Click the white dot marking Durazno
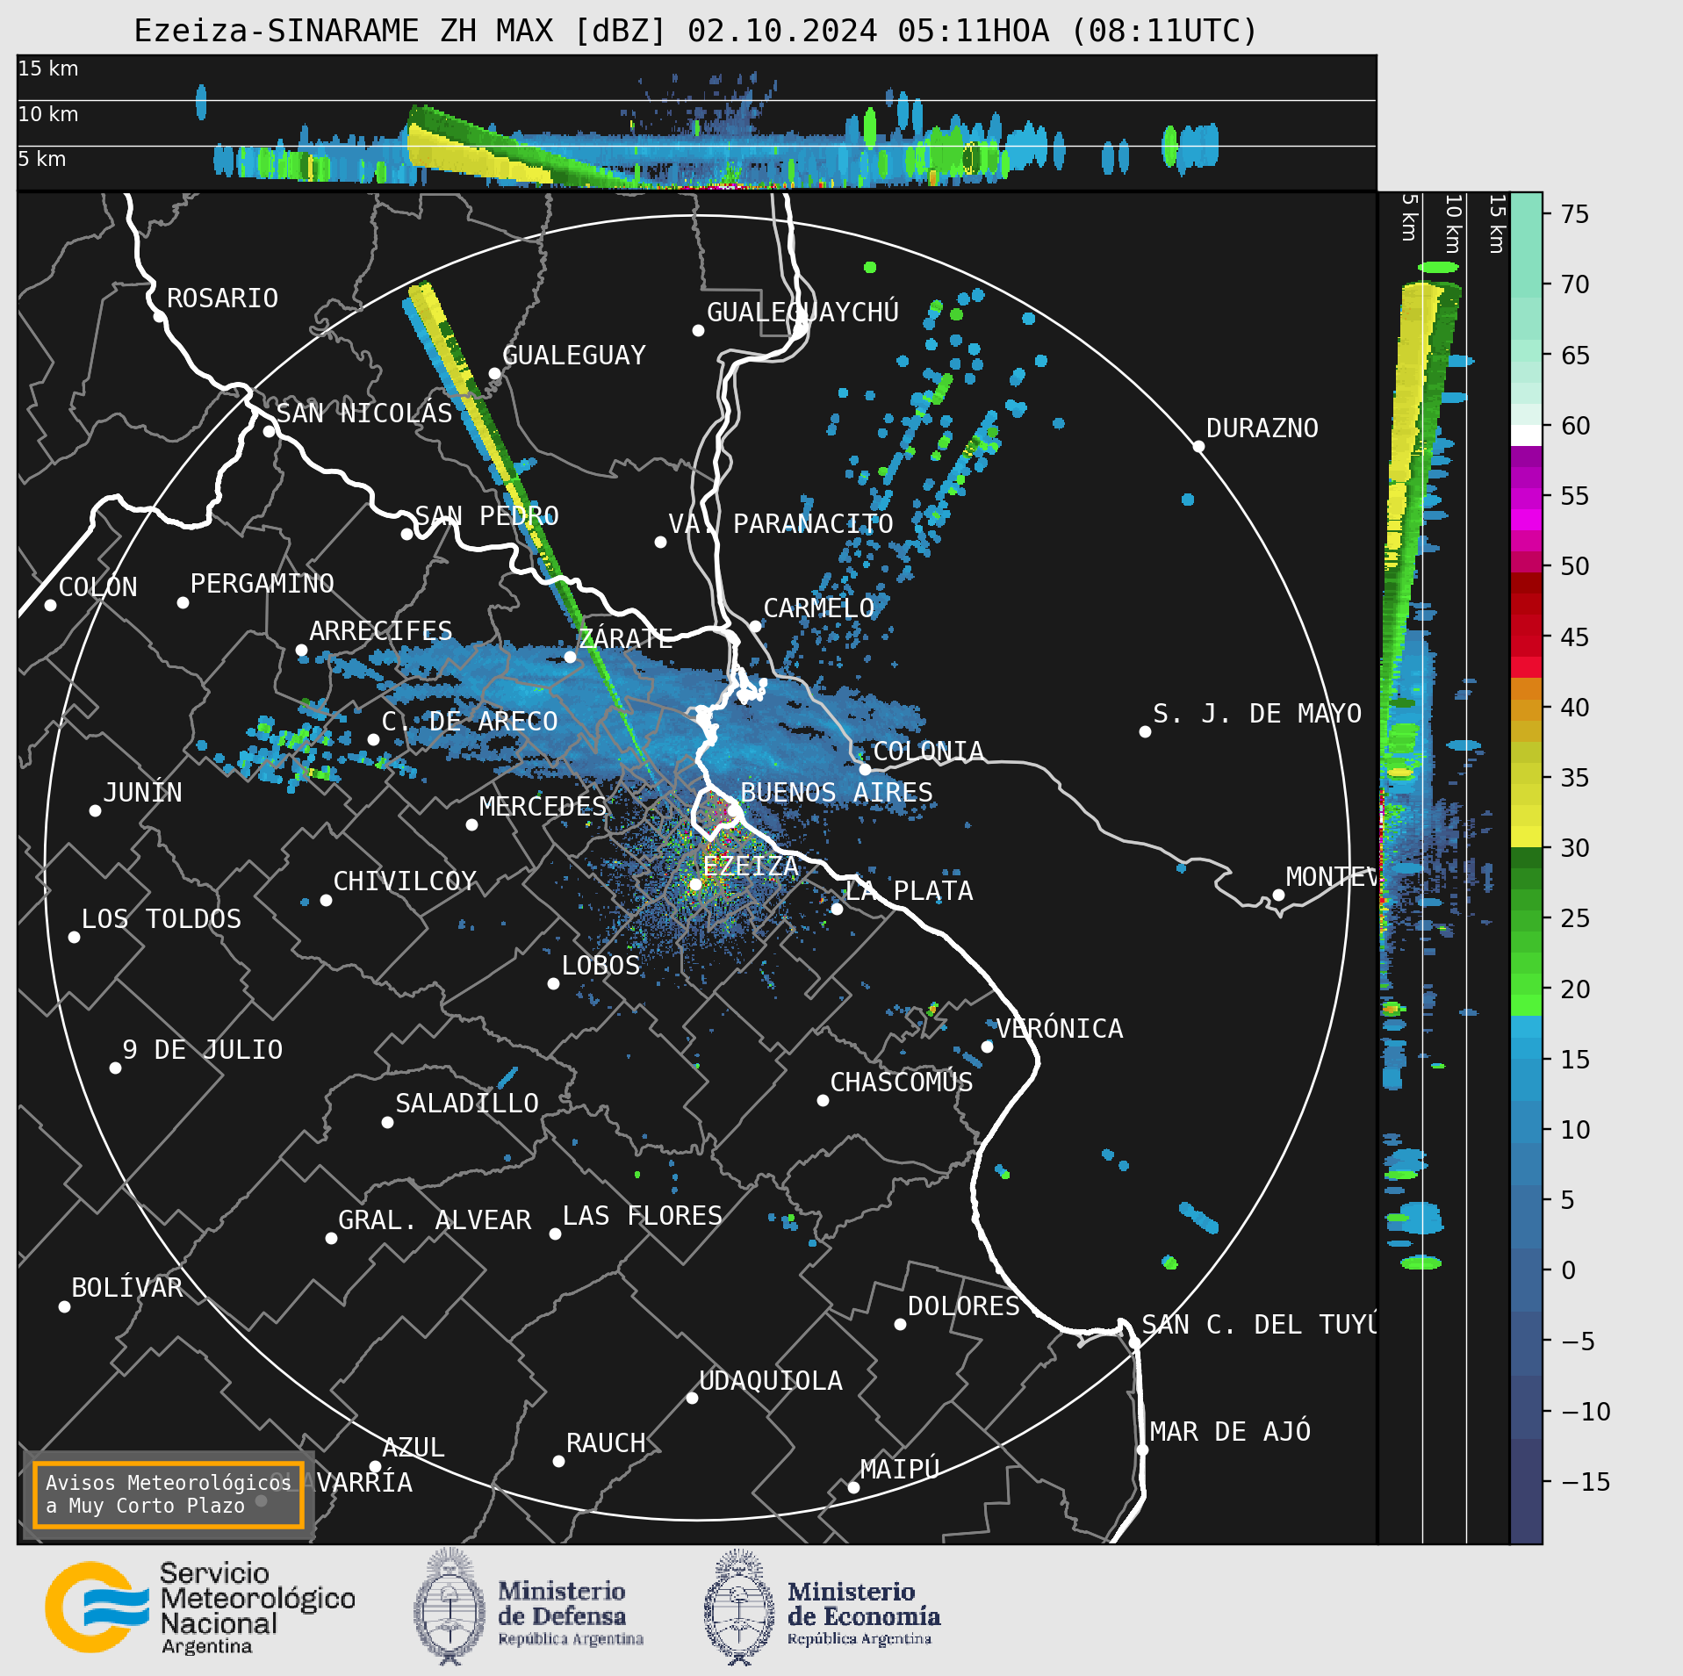 (x=1198, y=446)
